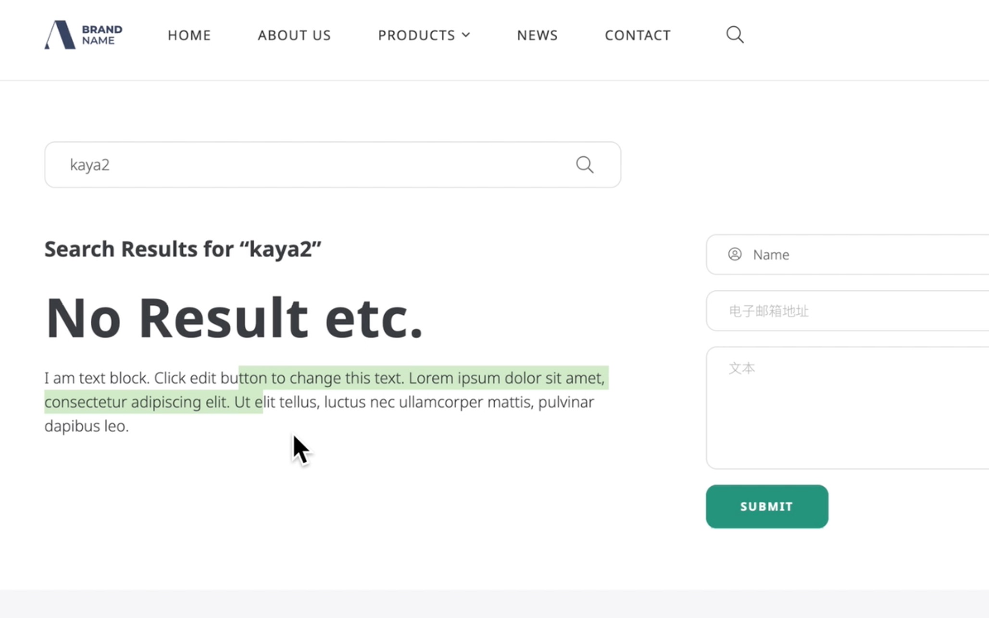Viewport: 989px width, 618px height.
Task: Open search via header magnifier icon
Action: [735, 35]
